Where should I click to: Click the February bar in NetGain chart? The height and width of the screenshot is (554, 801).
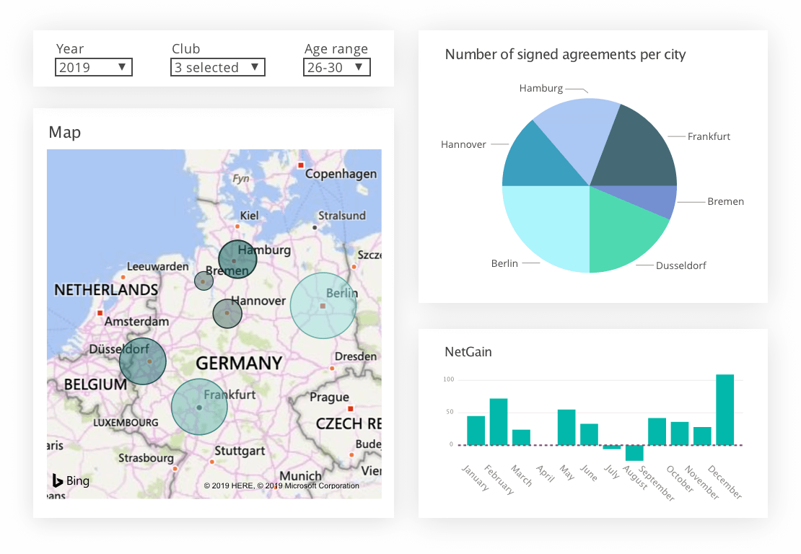(499, 422)
